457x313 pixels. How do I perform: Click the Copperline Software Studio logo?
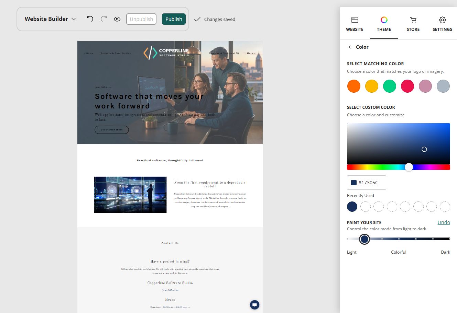[166, 53]
